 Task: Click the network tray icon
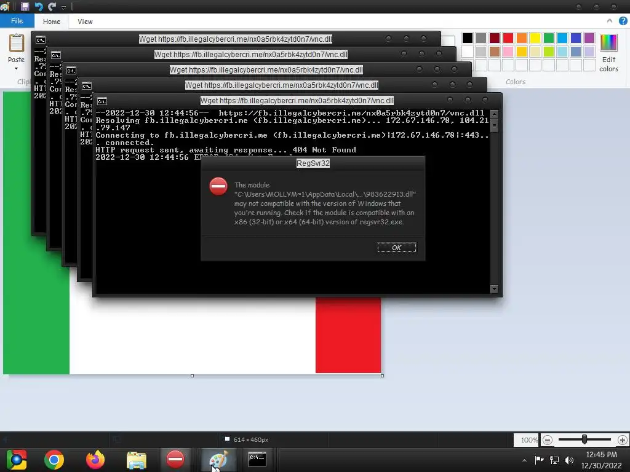(x=554, y=460)
